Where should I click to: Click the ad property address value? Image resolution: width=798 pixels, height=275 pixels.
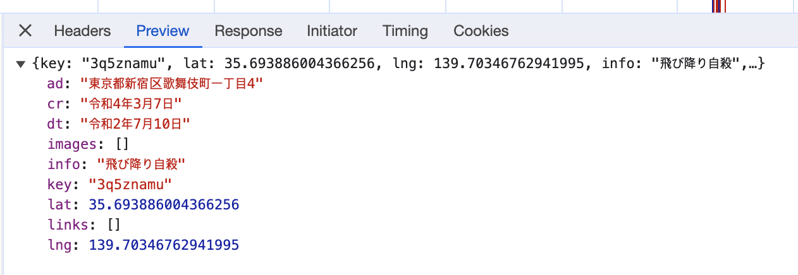tap(171, 83)
